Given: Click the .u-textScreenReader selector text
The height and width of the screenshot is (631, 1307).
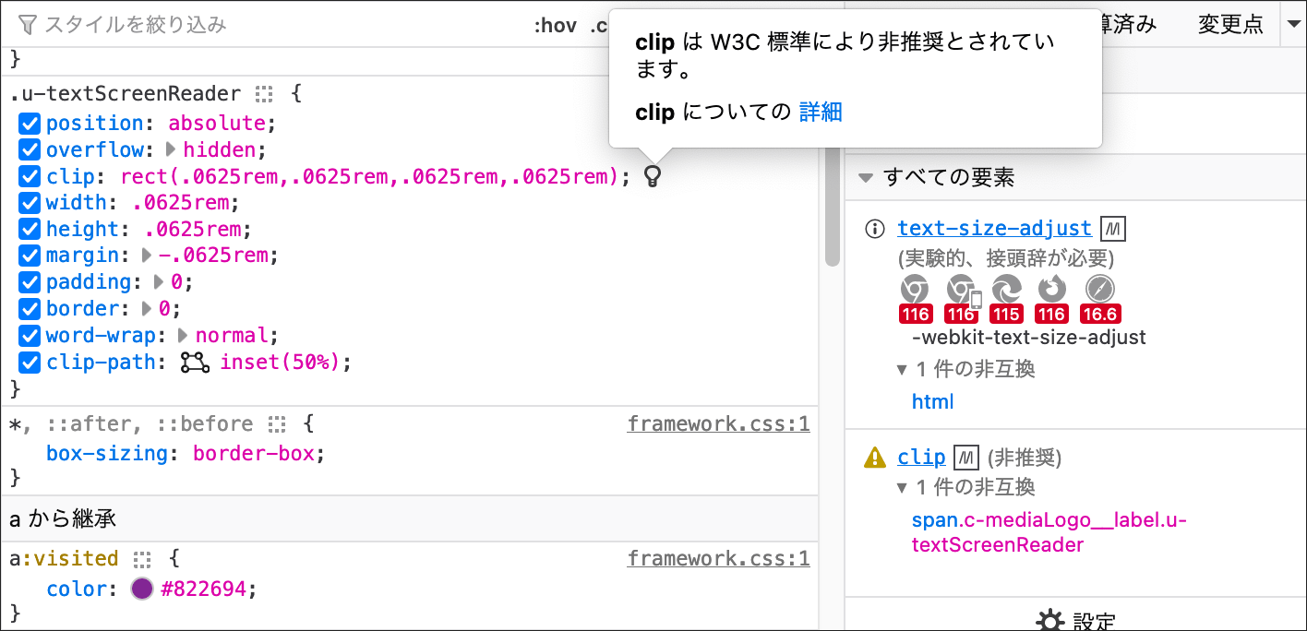Looking at the screenshot, I should (x=126, y=94).
